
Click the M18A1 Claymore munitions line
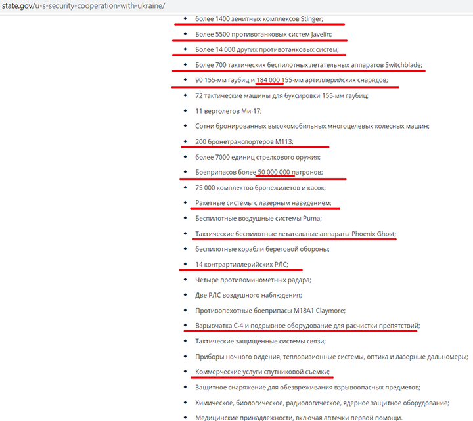point(270,310)
